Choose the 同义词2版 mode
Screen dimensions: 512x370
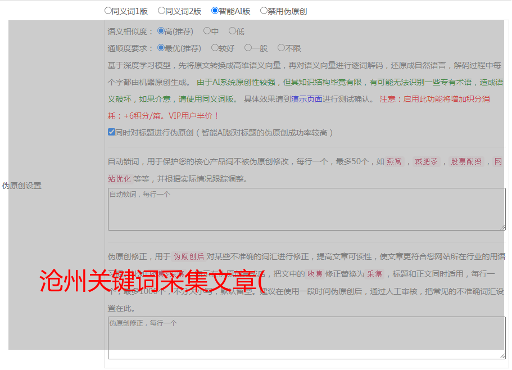point(161,10)
